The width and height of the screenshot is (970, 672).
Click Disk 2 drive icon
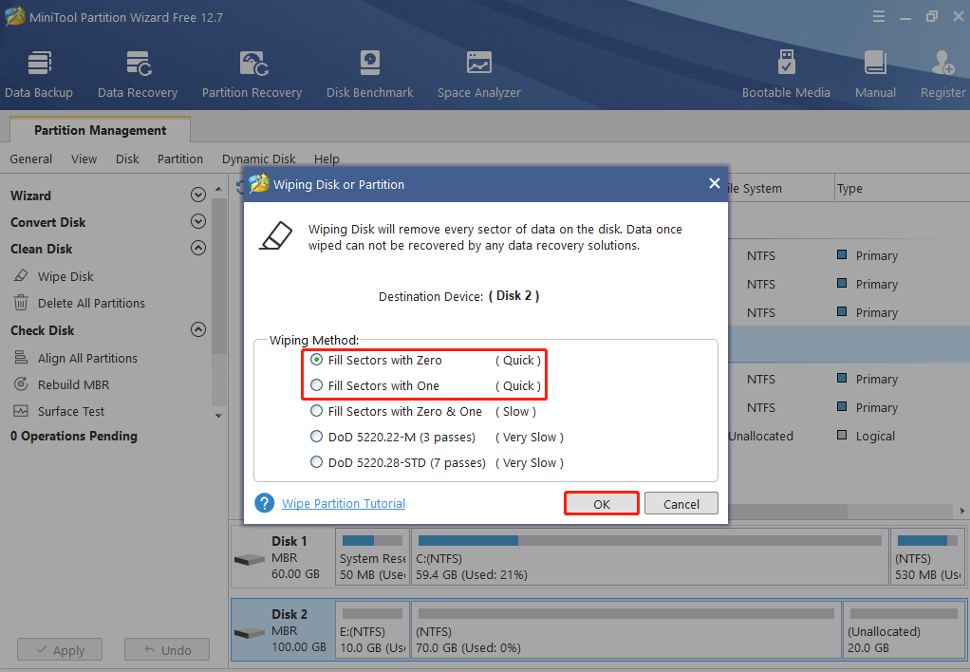tap(250, 632)
